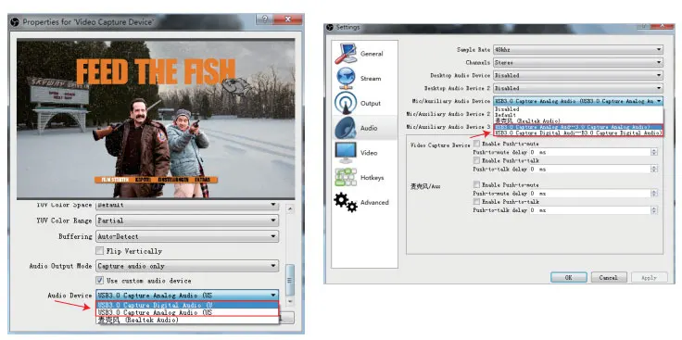Choose 麦克风 (Realtek Audio) in Properties list

[186, 320]
